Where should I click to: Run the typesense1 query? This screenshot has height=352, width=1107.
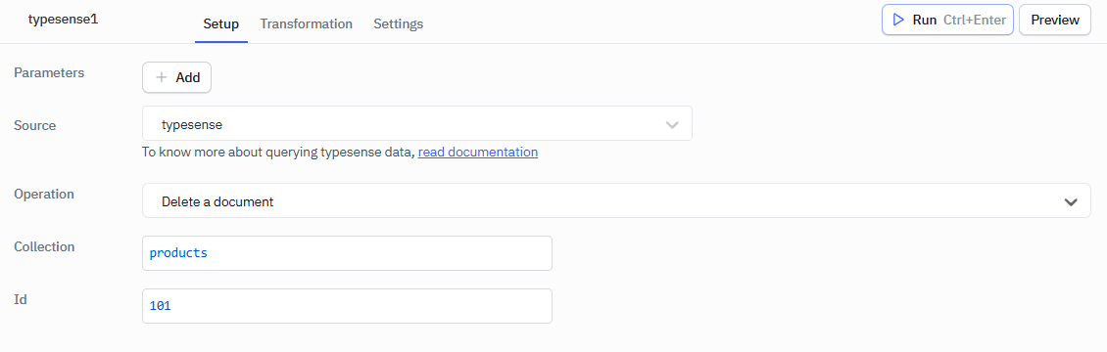[x=947, y=20]
